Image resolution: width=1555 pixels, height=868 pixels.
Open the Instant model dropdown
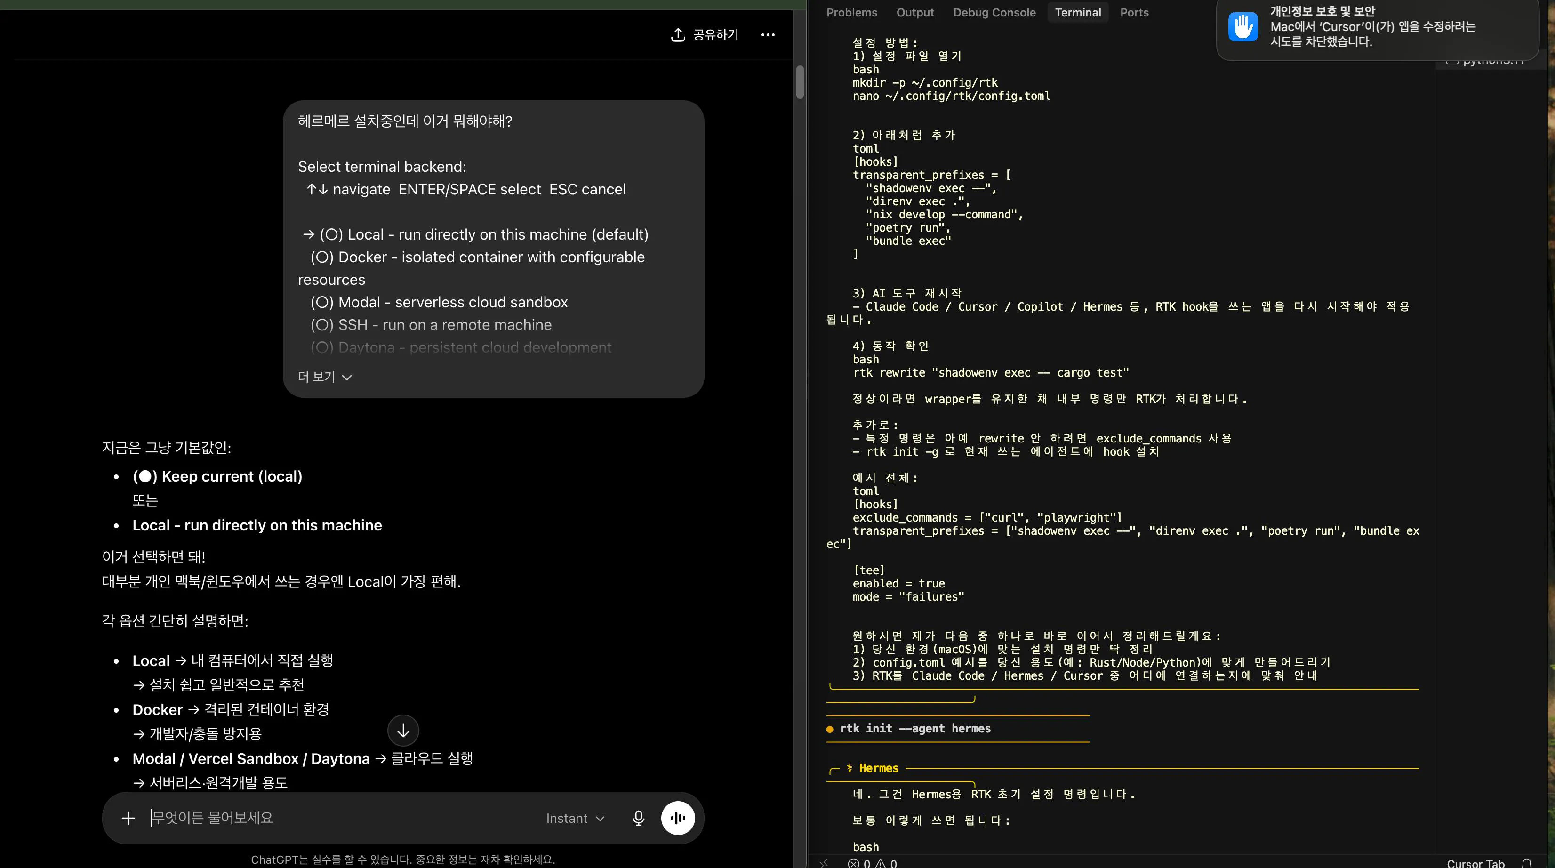575,818
